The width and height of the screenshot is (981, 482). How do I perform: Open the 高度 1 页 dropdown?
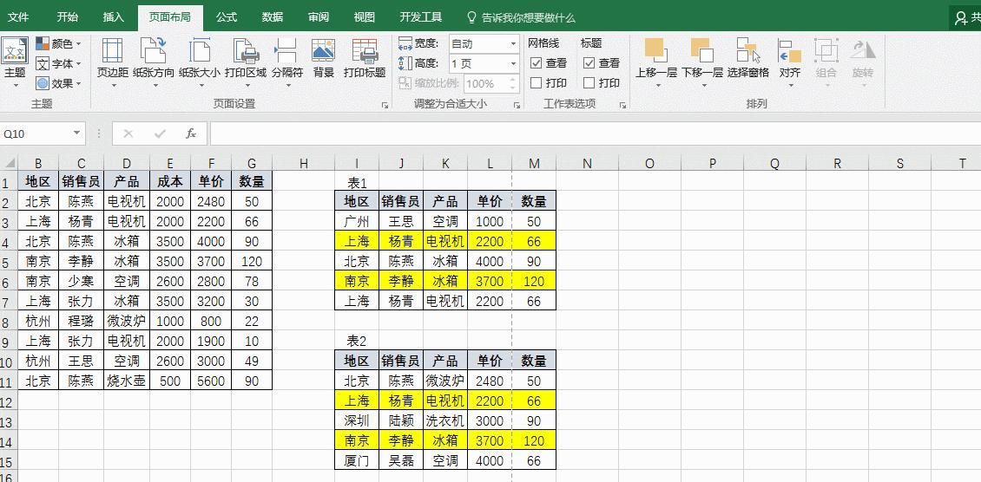(514, 63)
